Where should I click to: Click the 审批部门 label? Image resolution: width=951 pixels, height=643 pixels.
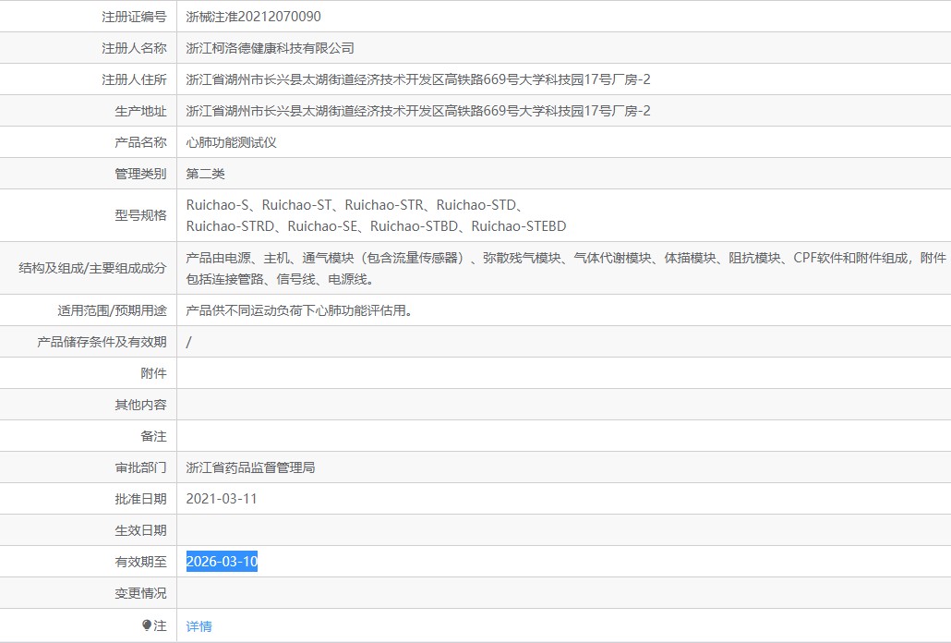(x=140, y=467)
